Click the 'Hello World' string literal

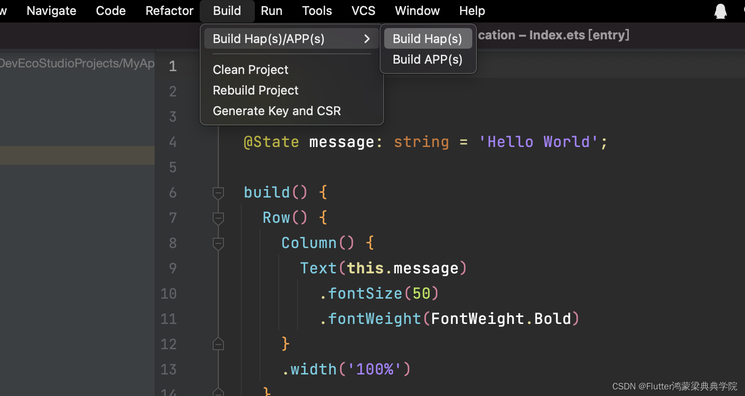pyautogui.click(x=538, y=142)
